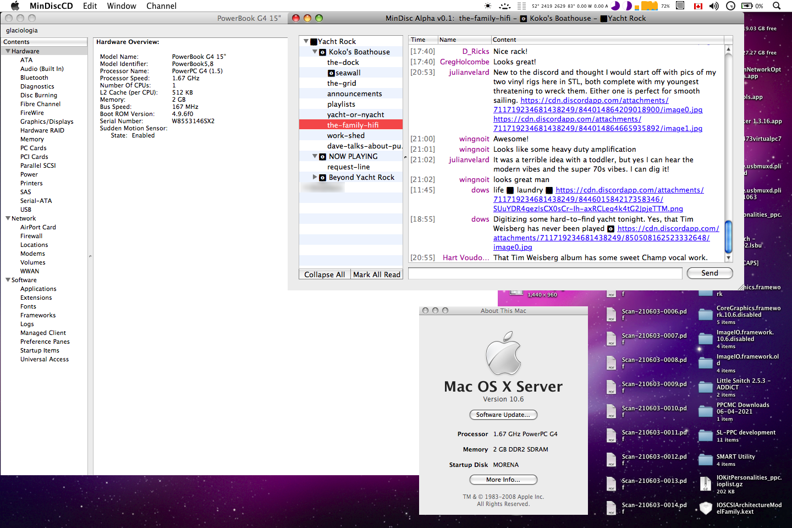792x528 pixels.
Task: Select the request-line channel
Action: click(349, 167)
